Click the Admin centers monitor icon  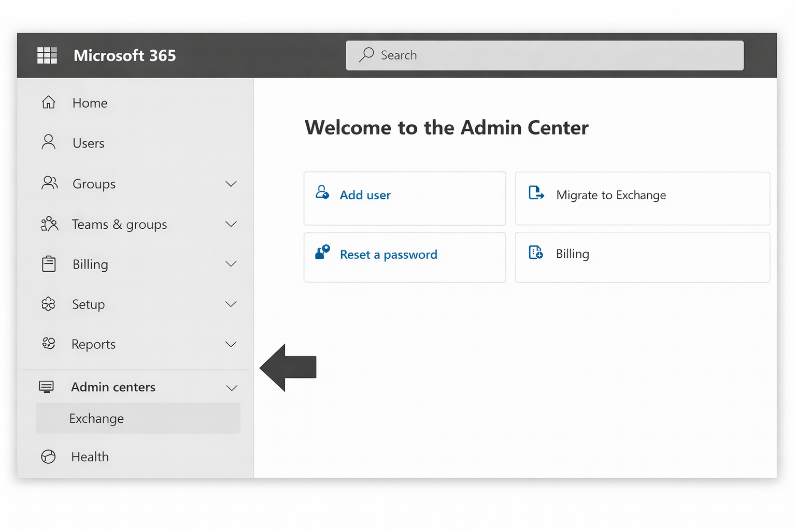click(47, 387)
